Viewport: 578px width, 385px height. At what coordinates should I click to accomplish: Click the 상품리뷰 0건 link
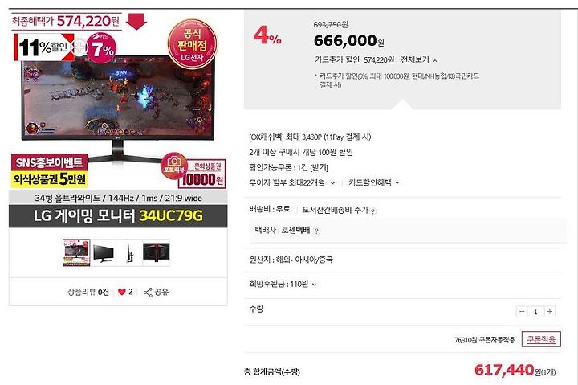pyautogui.click(x=88, y=292)
